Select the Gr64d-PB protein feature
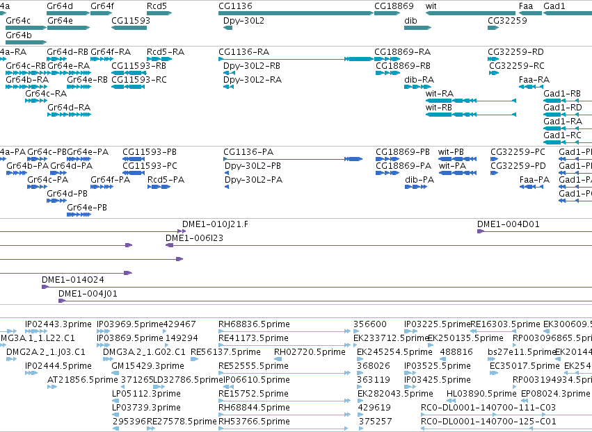This screenshot has width=592, height=432. point(56,201)
